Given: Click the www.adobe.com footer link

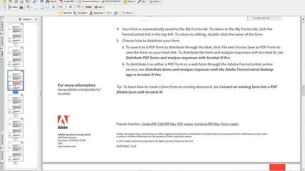Looking at the screenshot, I should [67, 146].
